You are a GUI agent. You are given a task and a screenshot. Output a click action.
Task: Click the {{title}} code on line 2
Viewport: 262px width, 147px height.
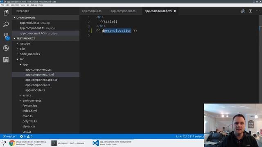pyautogui.click(x=109, y=22)
